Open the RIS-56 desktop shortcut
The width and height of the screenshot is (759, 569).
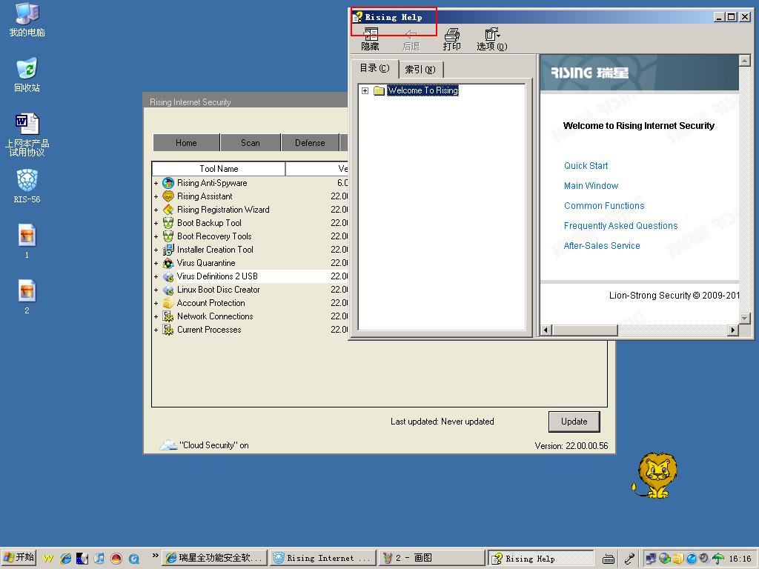tap(27, 186)
